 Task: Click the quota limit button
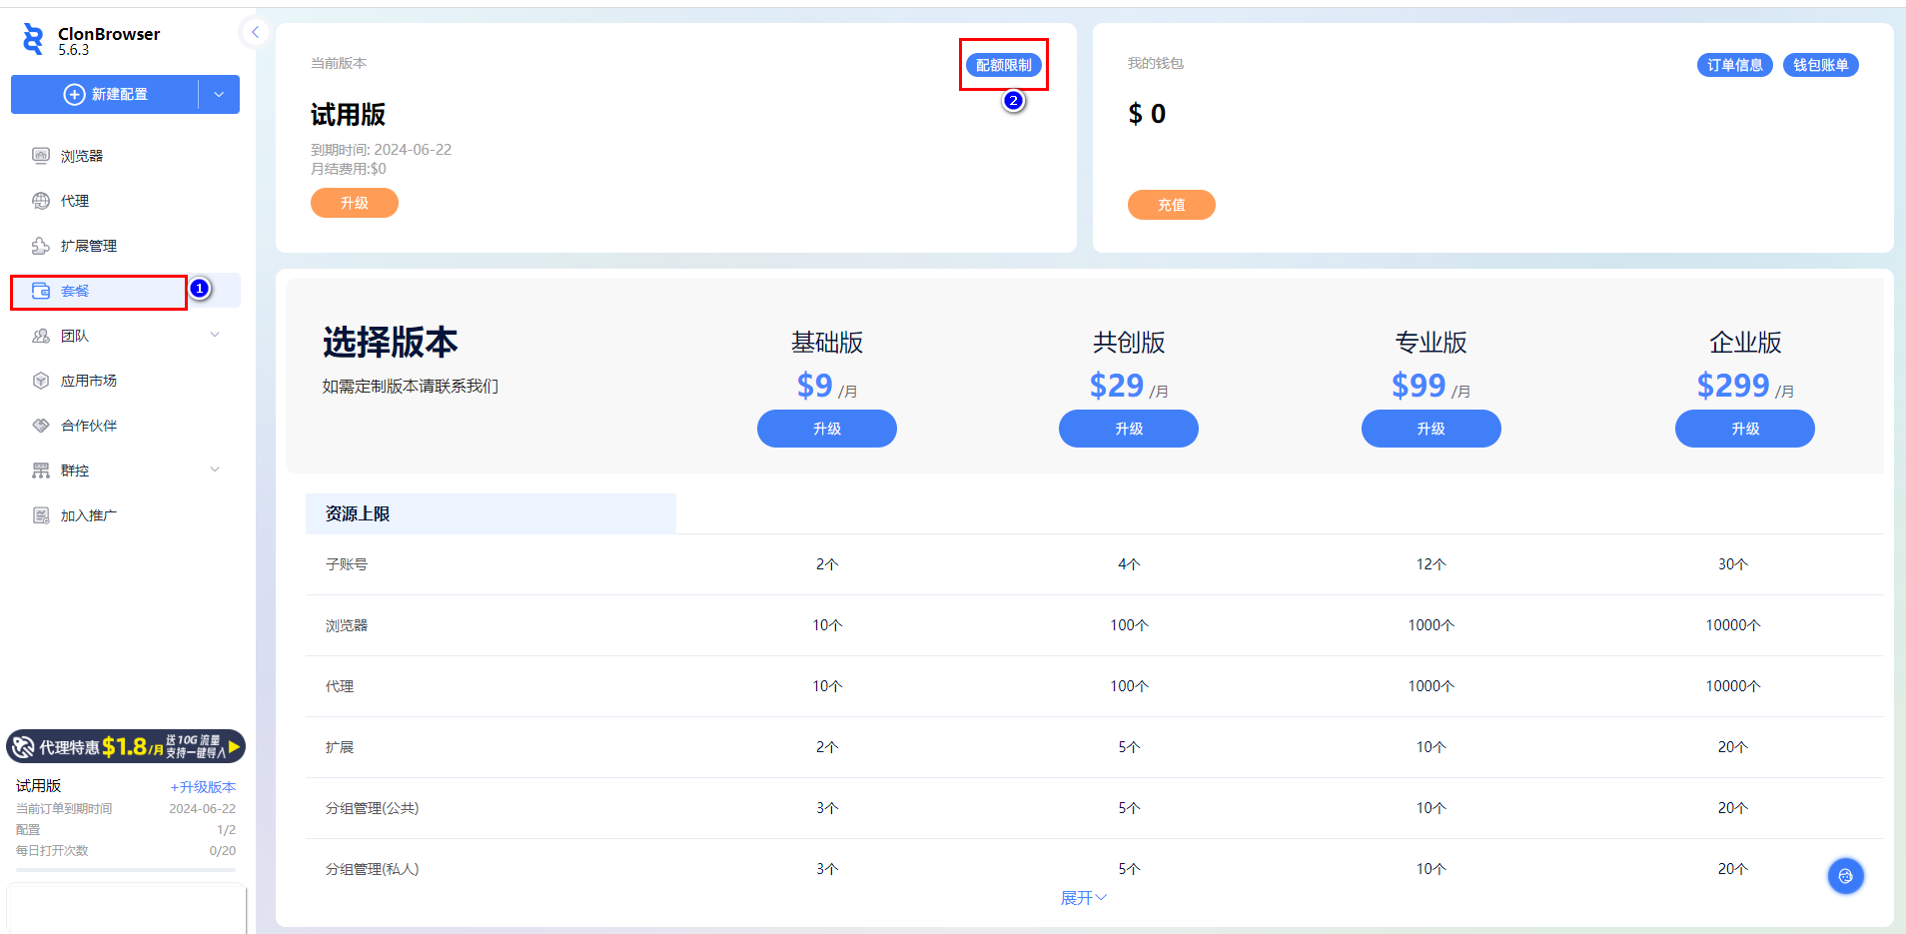coord(1003,65)
